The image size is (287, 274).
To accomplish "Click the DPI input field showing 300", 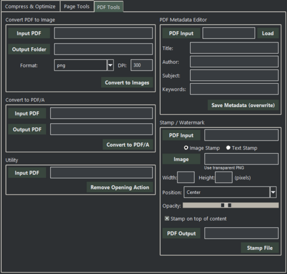I will 142,65.
